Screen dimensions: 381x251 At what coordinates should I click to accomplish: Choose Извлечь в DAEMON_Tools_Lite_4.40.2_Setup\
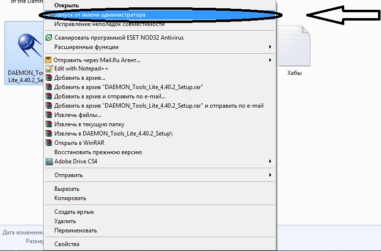click(x=160, y=134)
